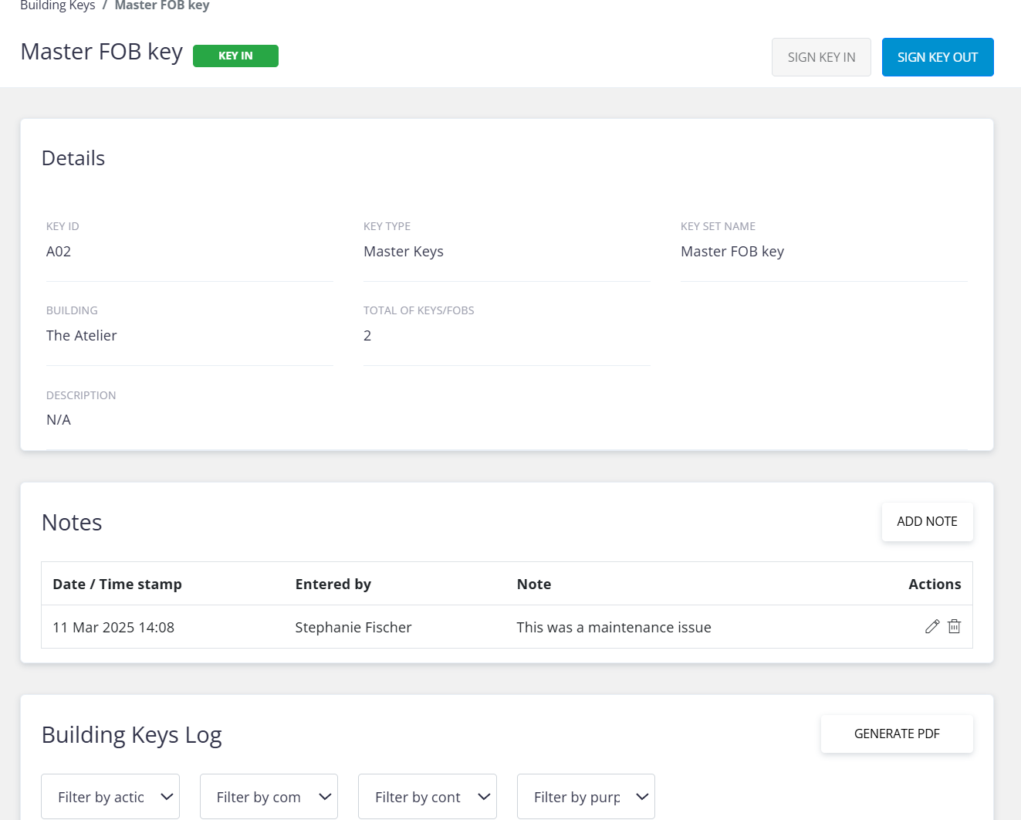Go back to Building Keys breadcrumb
Viewport: 1021px width, 820px height.
tap(58, 6)
